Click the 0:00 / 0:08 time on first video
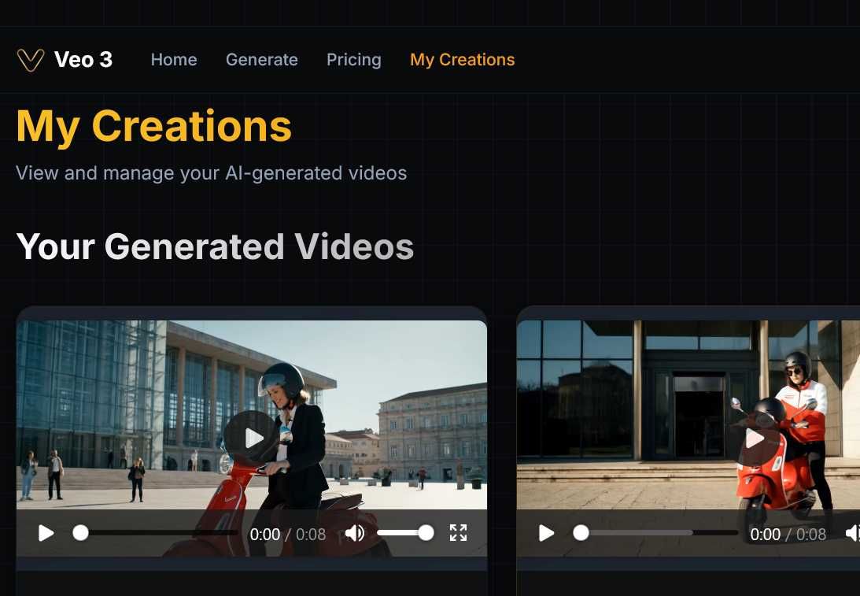860x596 pixels. pos(288,534)
